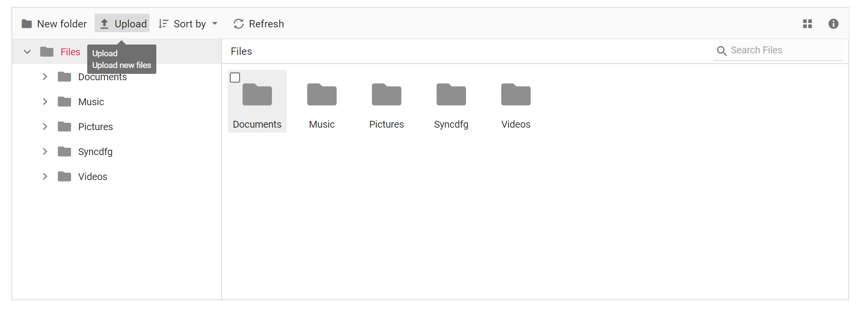Image resolution: width=858 pixels, height=317 pixels.
Task: Refresh the file list
Action: 259,23
